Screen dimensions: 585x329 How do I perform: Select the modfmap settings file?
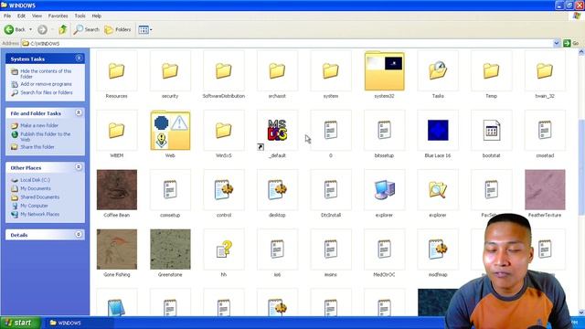coord(438,249)
